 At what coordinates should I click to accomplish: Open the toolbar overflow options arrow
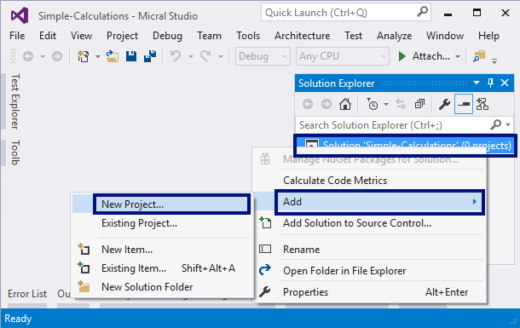click(x=494, y=61)
